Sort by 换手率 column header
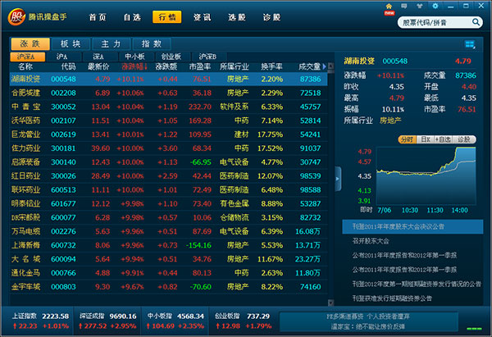The image size is (492, 337). [x=271, y=66]
